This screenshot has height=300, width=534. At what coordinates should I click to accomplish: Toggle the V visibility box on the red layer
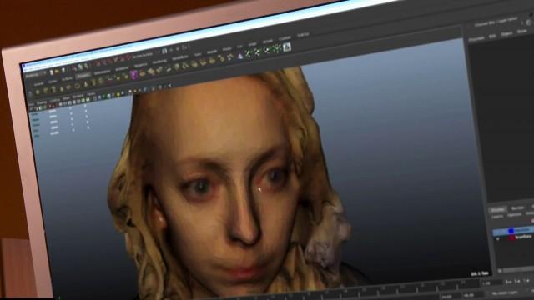click(x=498, y=239)
